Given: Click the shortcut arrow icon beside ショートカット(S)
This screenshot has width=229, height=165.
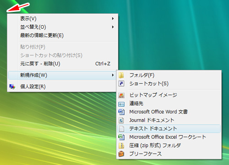Looking at the screenshot, I should coord(121,84).
